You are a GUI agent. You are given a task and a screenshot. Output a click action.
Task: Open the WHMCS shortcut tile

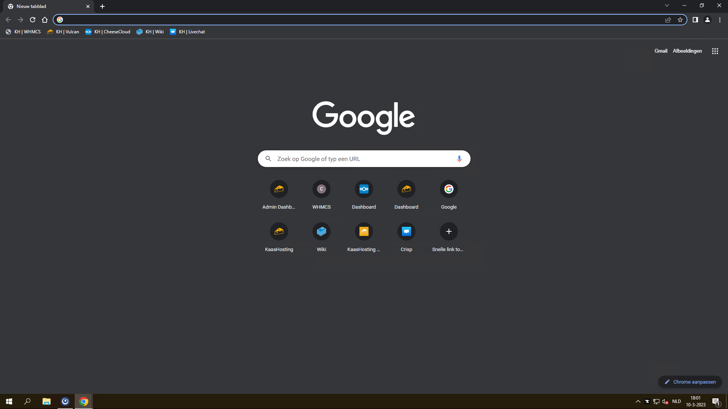pos(322,189)
